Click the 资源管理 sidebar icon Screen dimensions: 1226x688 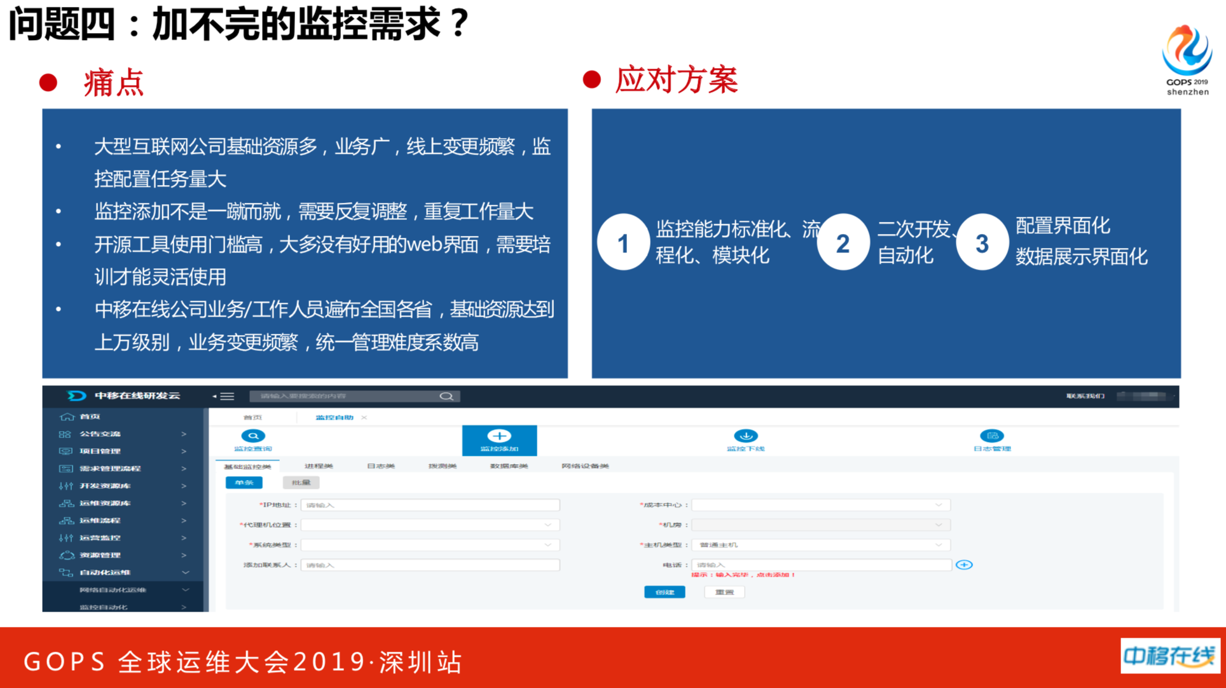pos(67,555)
